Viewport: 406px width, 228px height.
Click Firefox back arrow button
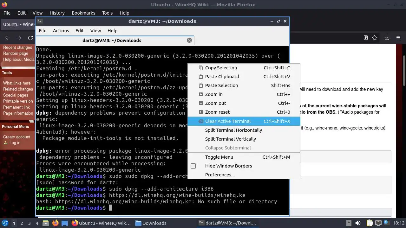point(8,38)
